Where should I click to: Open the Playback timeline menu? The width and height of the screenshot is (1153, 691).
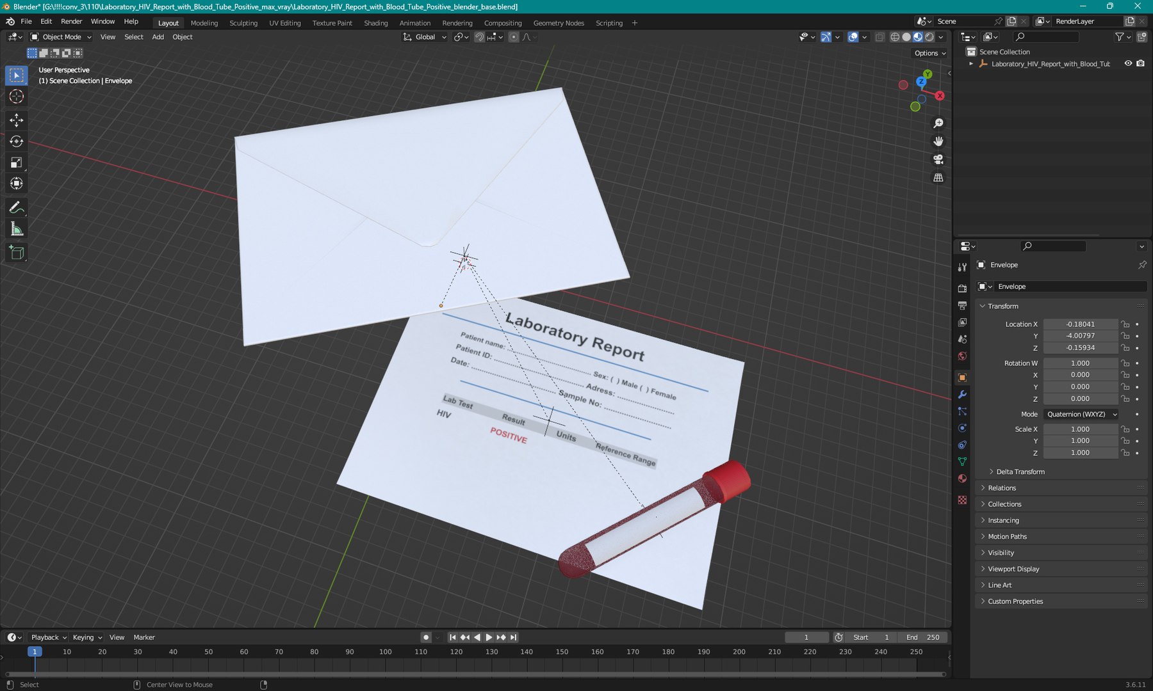(49, 637)
